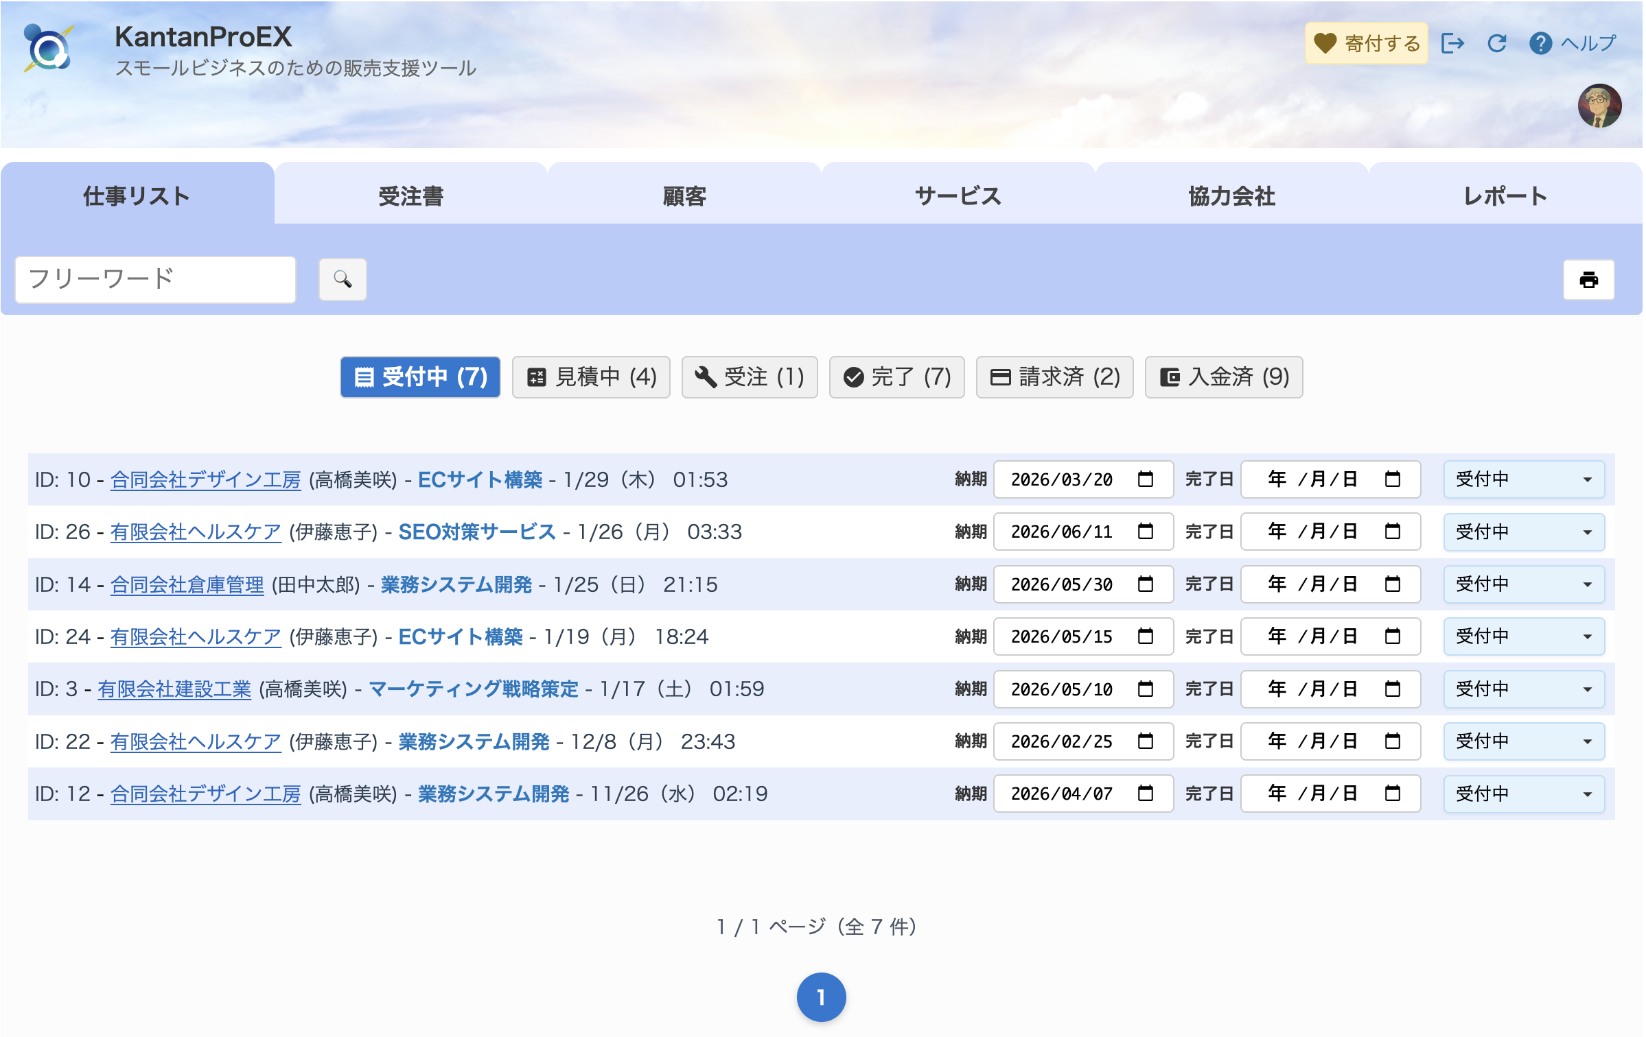
Task: Open calendar picker for ID 10 納期
Action: point(1145,479)
